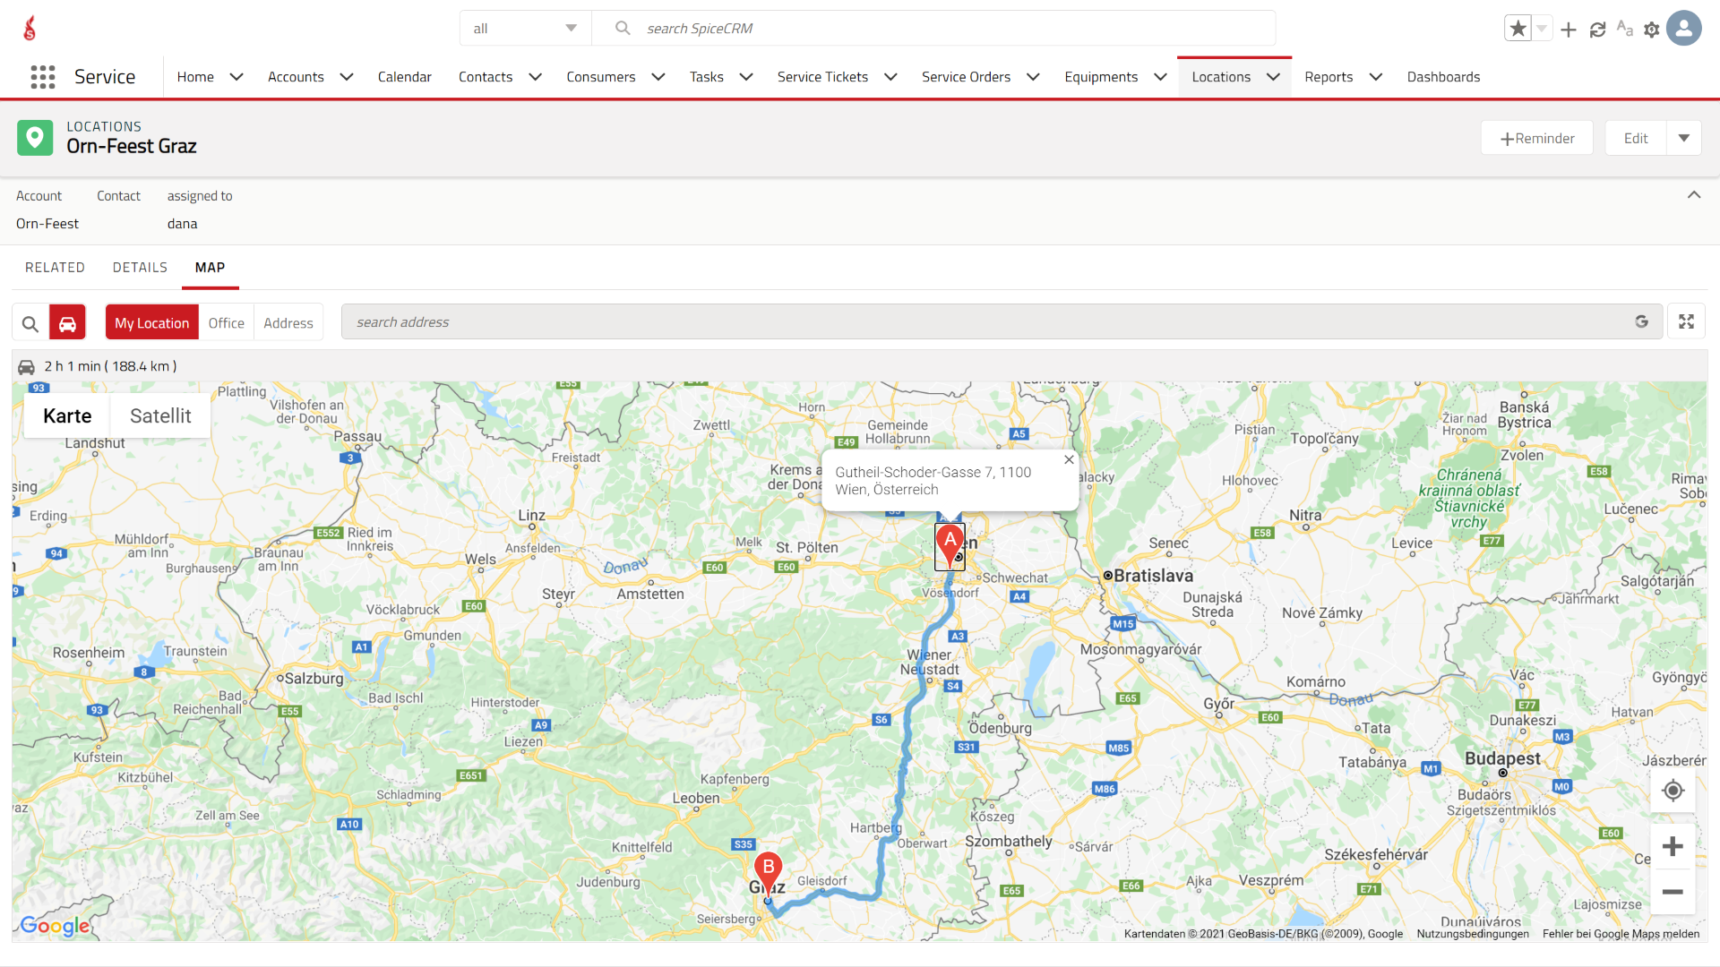The width and height of the screenshot is (1720, 967).
Task: Zoom in the map with plus
Action: (1673, 847)
